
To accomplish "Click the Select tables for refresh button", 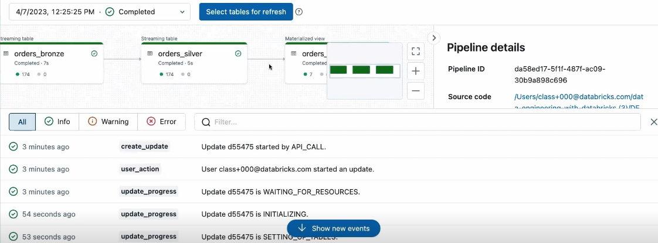I will [246, 12].
